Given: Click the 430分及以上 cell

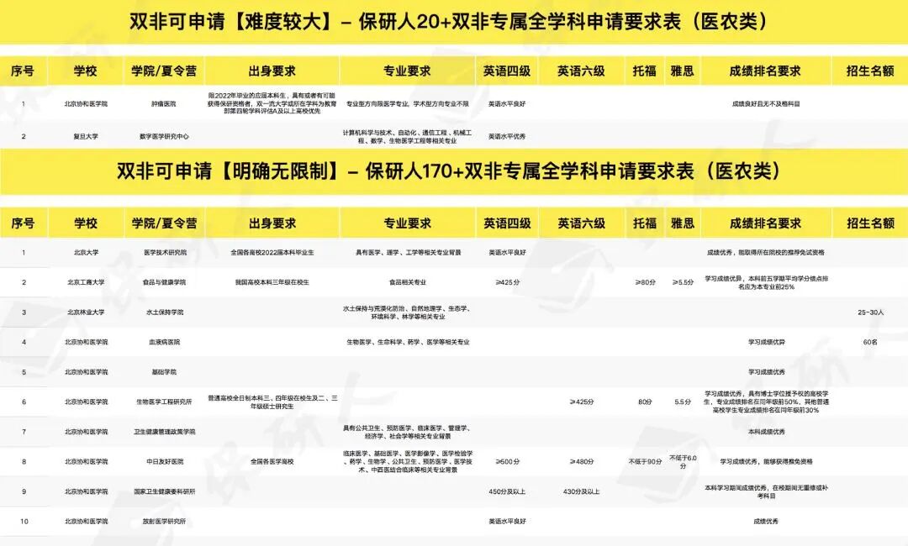Looking at the screenshot, I should (x=582, y=491).
